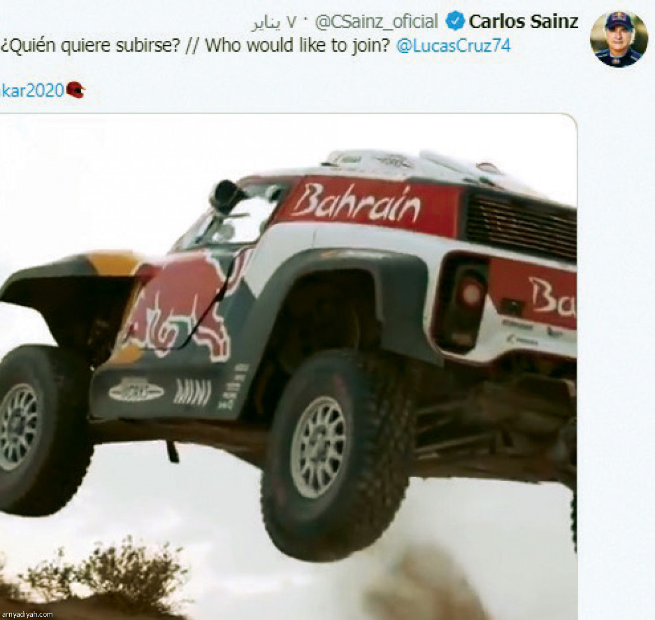The height and width of the screenshot is (620, 655).
Task: Click the partial Bahrain lettering on rear panel
Action: coord(551,297)
